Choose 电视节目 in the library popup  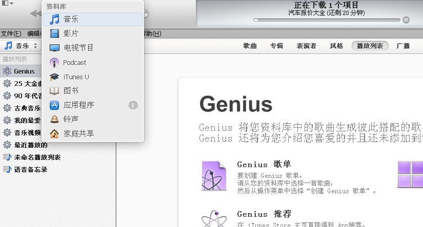(92, 48)
